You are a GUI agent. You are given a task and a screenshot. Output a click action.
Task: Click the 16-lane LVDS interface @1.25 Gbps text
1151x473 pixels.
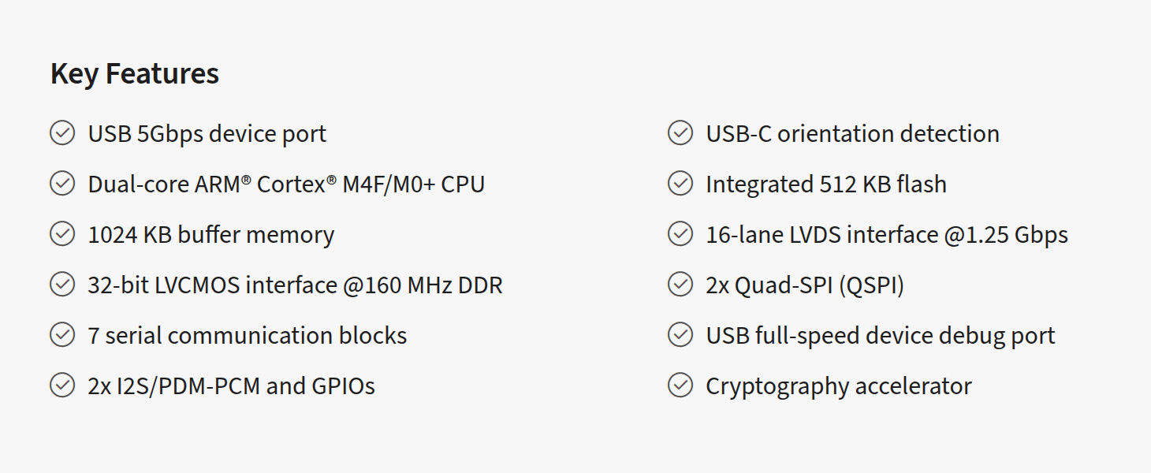(x=887, y=235)
